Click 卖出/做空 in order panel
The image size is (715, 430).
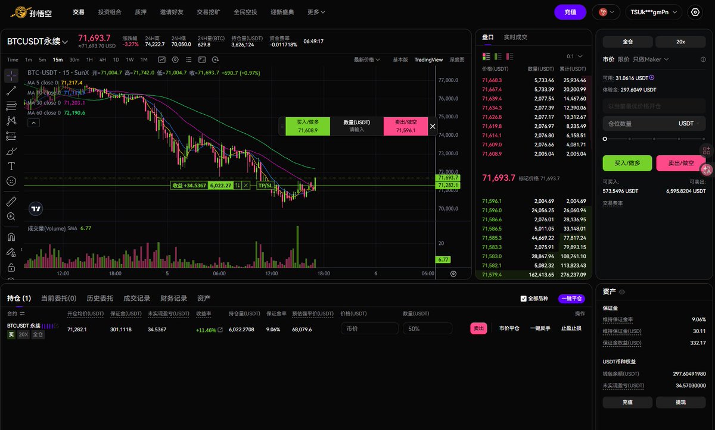click(x=680, y=163)
